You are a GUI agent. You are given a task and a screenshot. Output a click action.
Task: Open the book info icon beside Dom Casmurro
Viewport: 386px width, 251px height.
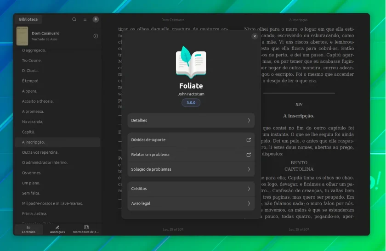(x=96, y=36)
